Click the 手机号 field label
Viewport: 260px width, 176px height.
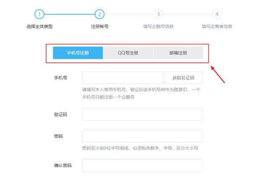pos(60,78)
